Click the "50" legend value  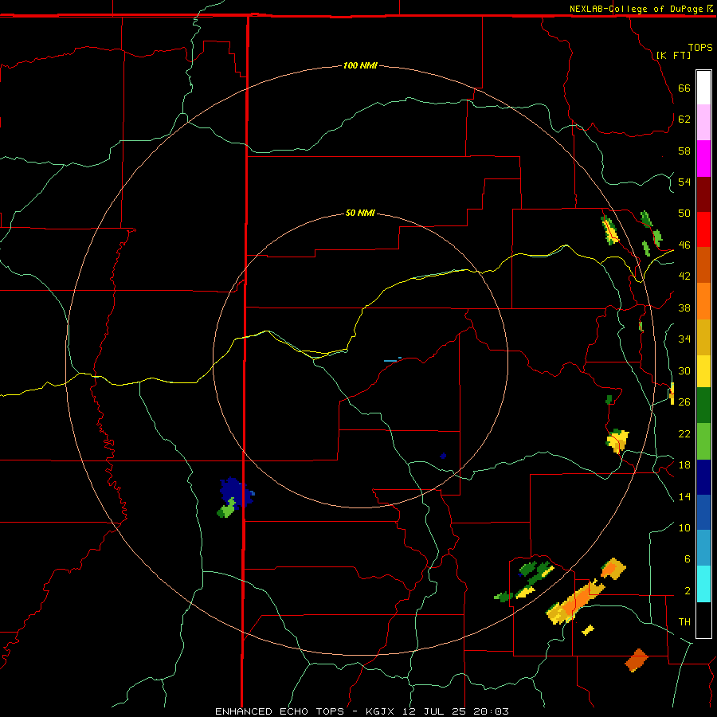pos(684,214)
